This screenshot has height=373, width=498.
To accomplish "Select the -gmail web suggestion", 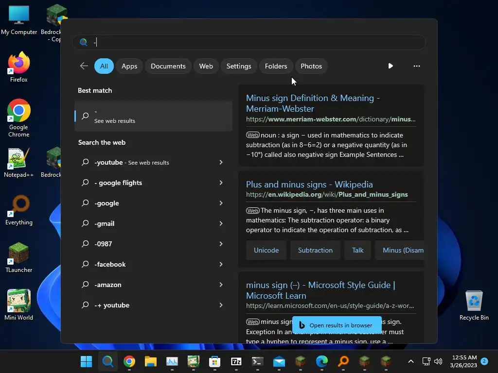I will point(153,223).
